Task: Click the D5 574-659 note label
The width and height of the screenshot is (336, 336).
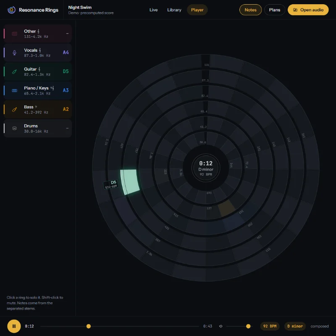Action: [110, 184]
